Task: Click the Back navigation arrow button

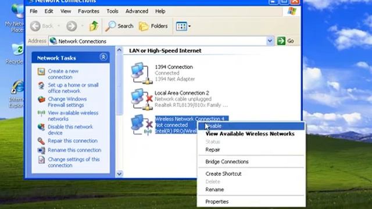Action: coord(35,26)
